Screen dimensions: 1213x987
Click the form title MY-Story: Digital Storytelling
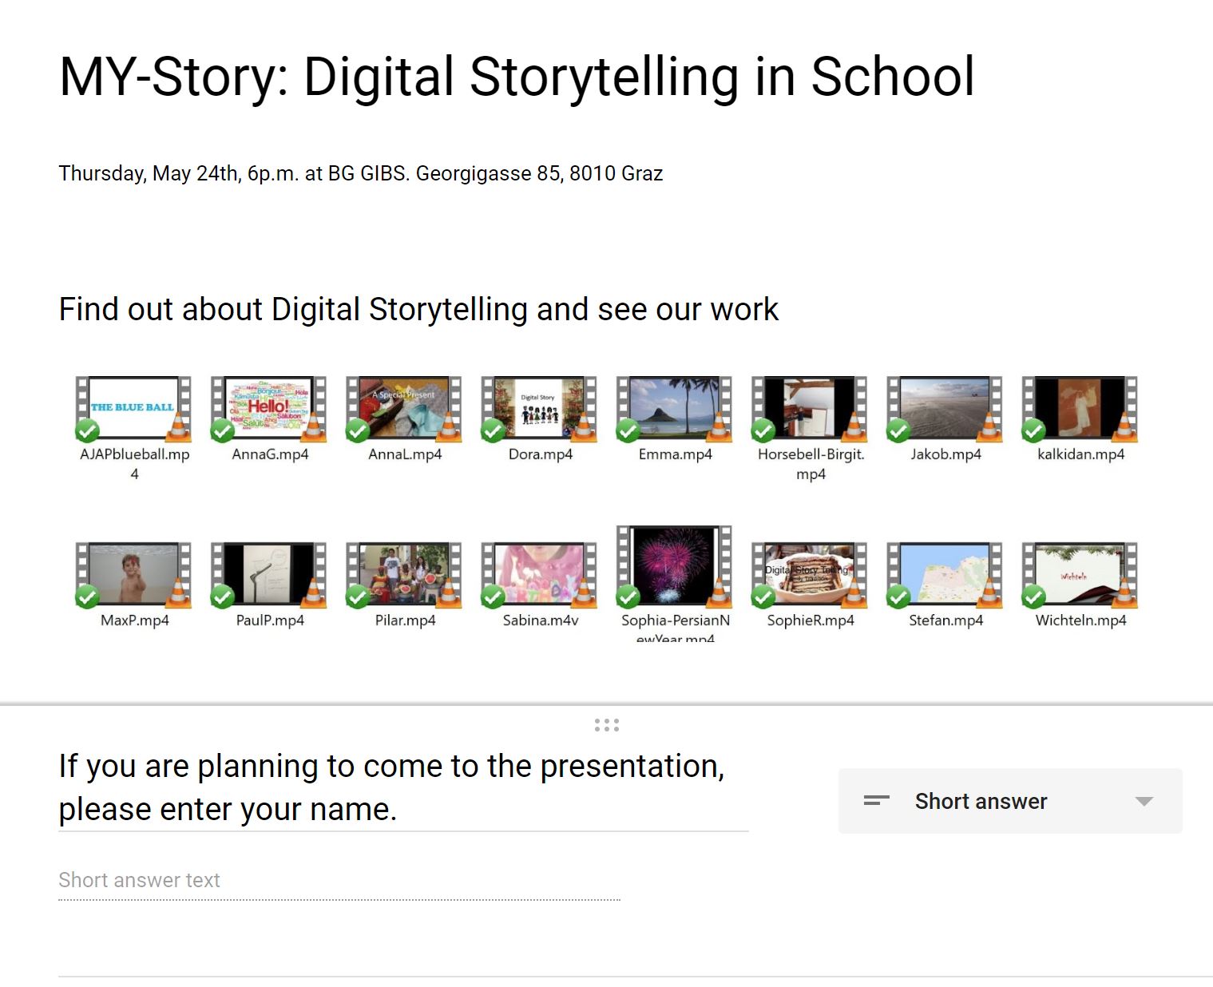point(517,77)
